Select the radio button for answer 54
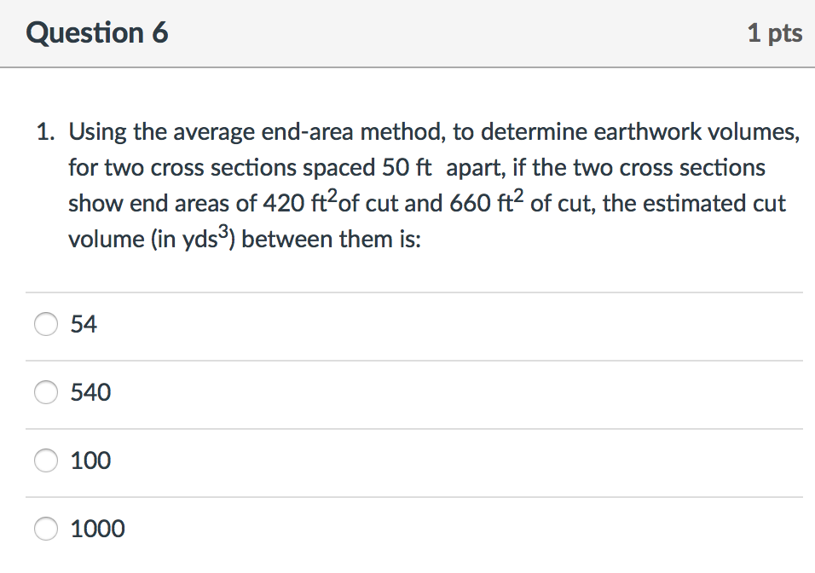Viewport: 815px width, 573px height. point(46,324)
